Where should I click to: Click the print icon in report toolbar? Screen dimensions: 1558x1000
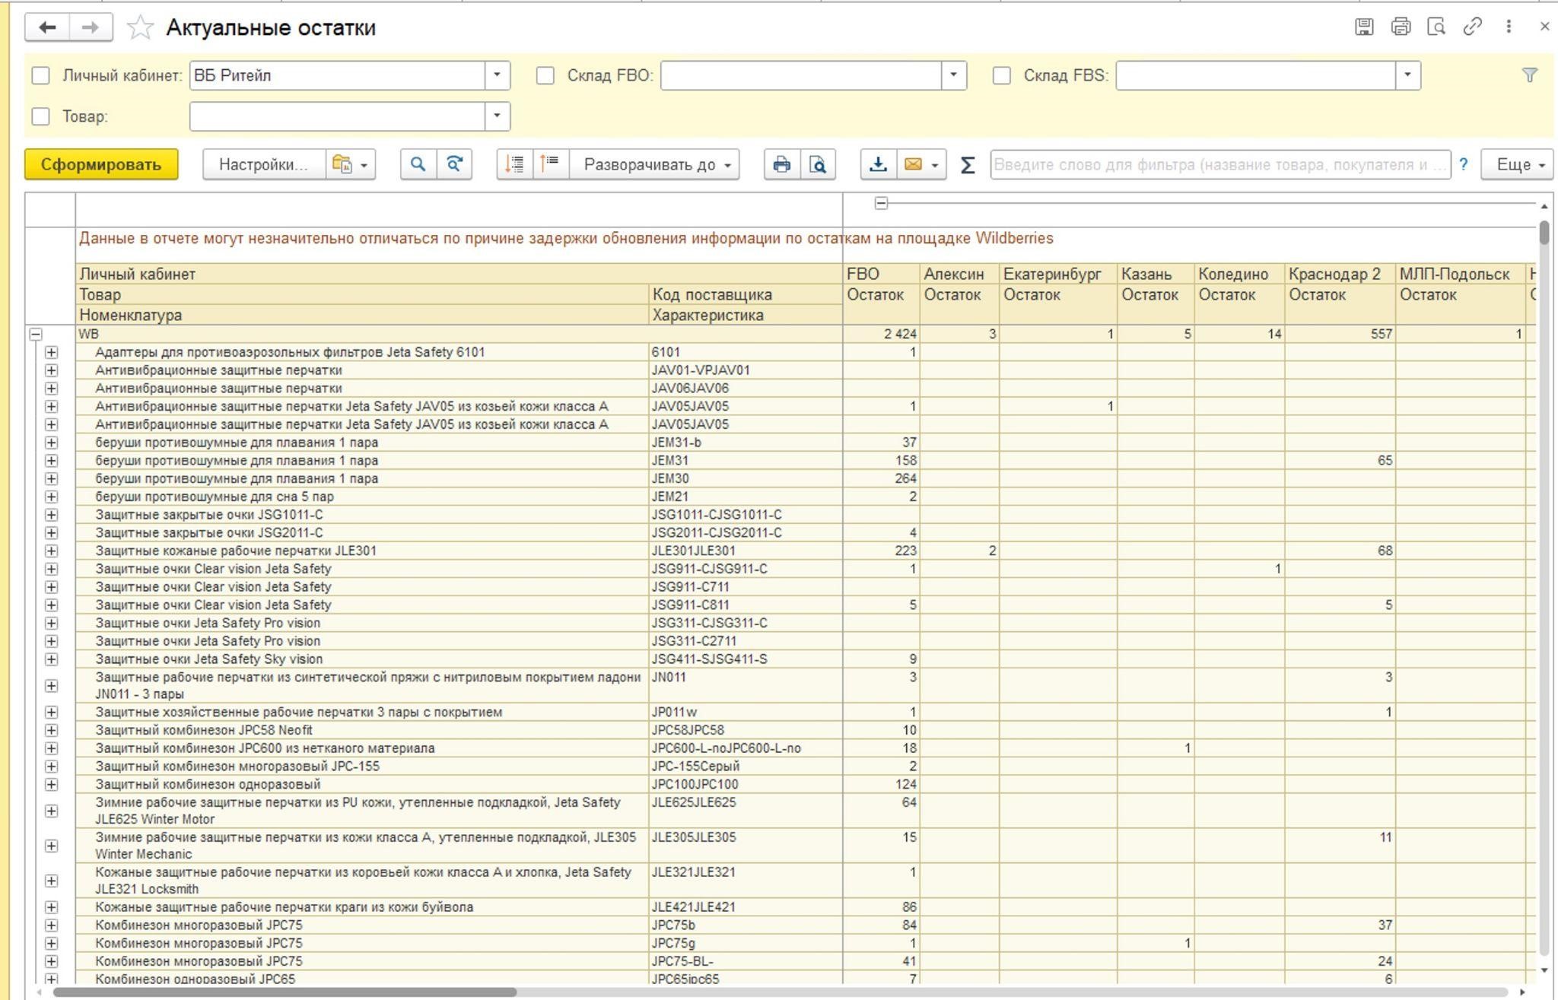[781, 164]
